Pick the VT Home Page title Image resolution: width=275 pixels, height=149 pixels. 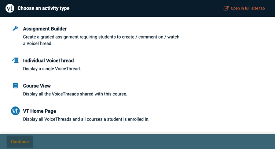pyautogui.click(x=39, y=111)
